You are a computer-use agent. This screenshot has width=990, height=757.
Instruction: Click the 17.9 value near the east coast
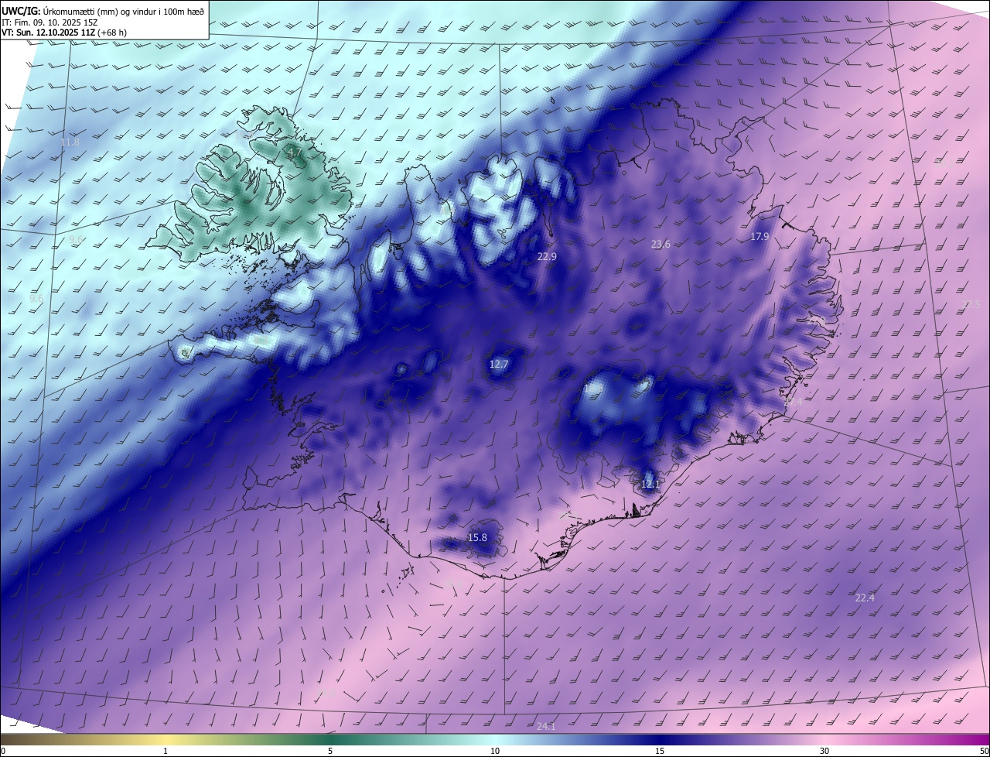click(760, 236)
